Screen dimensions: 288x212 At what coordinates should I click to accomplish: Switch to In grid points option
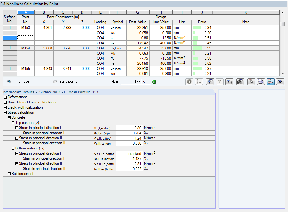point(54,81)
